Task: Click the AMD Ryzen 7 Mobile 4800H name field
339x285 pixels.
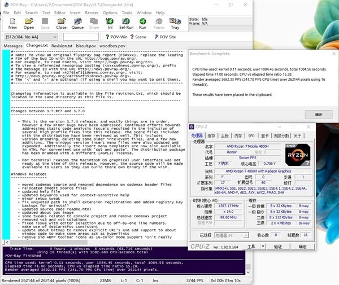Action: (247, 146)
